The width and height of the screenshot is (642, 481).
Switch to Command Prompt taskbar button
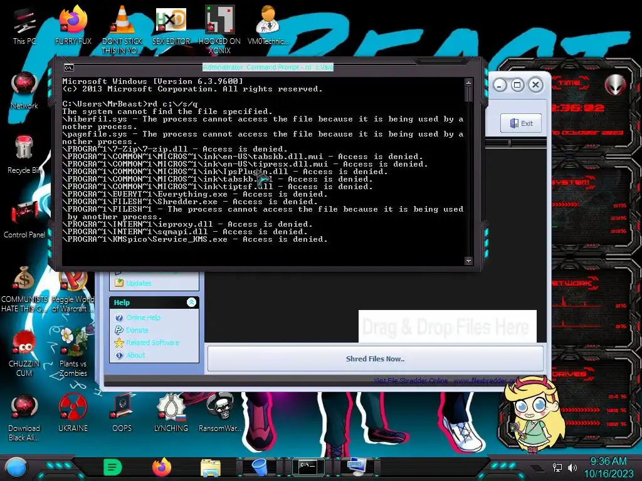pos(308,467)
